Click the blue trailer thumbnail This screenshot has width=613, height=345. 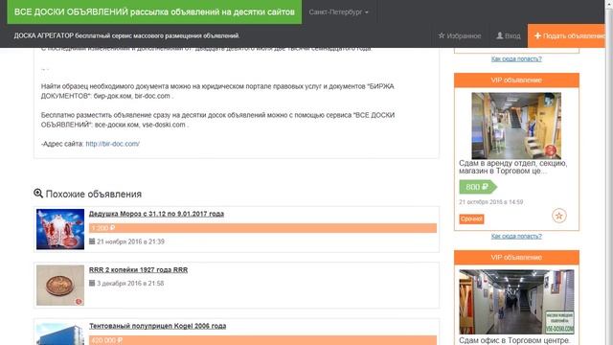tap(60, 333)
